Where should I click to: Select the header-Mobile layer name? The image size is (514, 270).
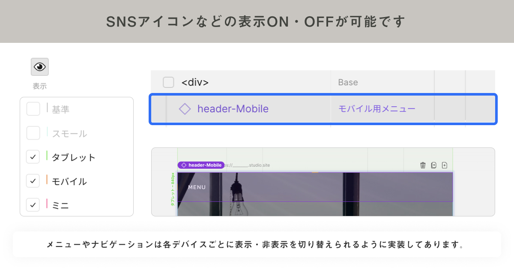click(233, 109)
